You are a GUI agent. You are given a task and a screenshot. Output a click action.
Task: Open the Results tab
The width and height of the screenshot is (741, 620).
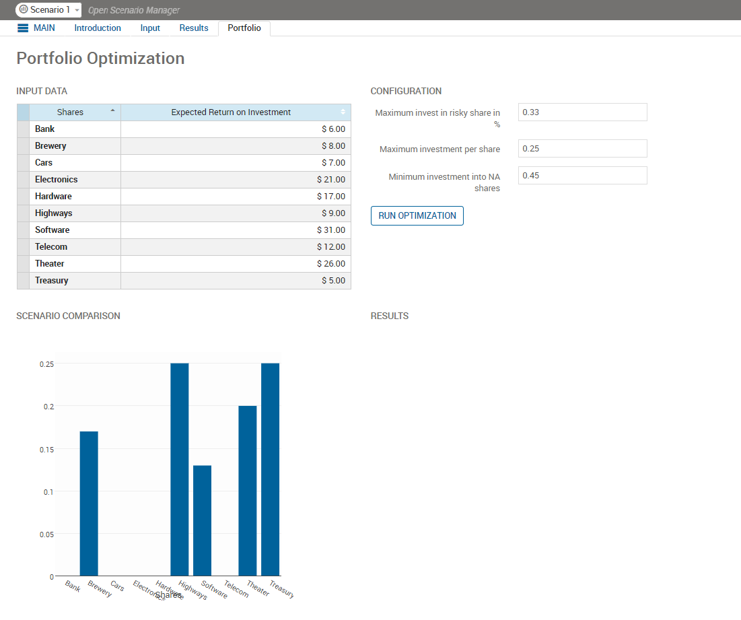point(194,28)
